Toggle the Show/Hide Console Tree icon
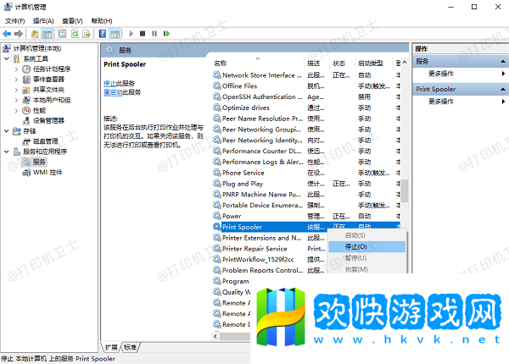The height and width of the screenshot is (364, 509). [x=47, y=34]
